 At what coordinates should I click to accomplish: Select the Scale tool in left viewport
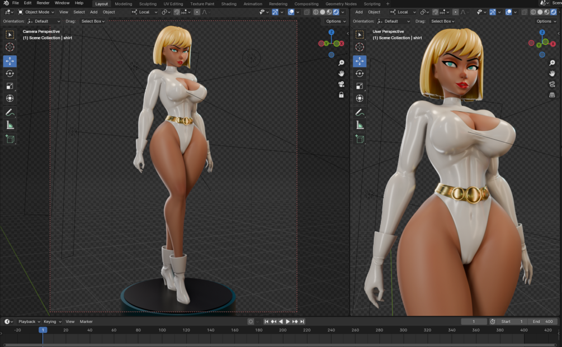[x=10, y=86]
